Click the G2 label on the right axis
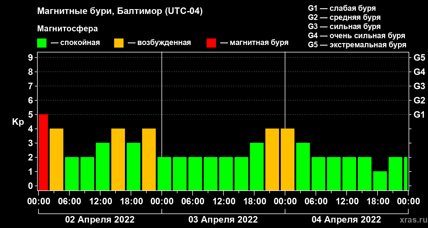This screenshot has height=228, width=428. (419, 100)
